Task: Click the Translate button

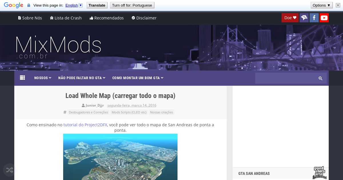Action: [x=97, y=5]
